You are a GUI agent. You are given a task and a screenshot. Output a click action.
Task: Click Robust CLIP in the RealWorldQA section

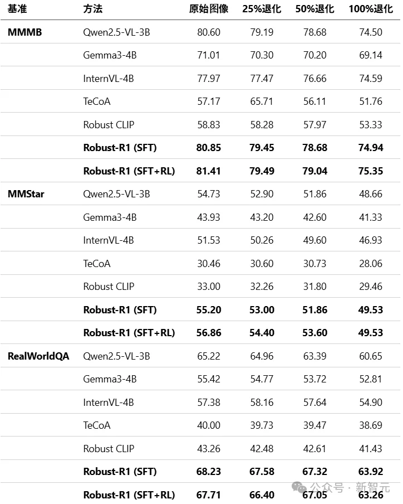(x=109, y=449)
